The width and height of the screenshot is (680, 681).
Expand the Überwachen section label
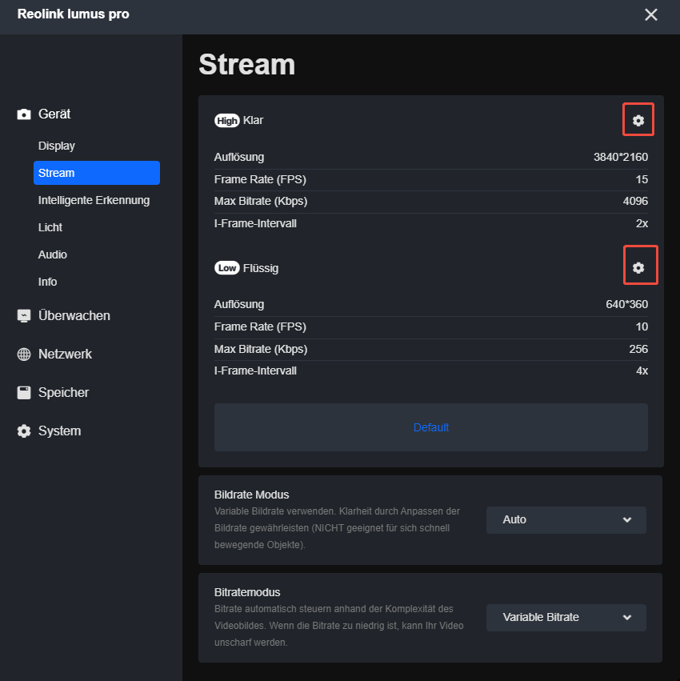click(x=74, y=316)
